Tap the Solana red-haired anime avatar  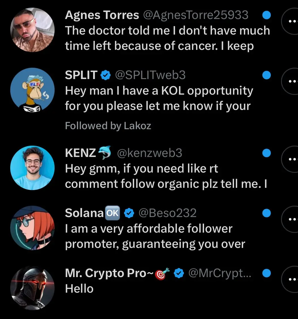32,228
